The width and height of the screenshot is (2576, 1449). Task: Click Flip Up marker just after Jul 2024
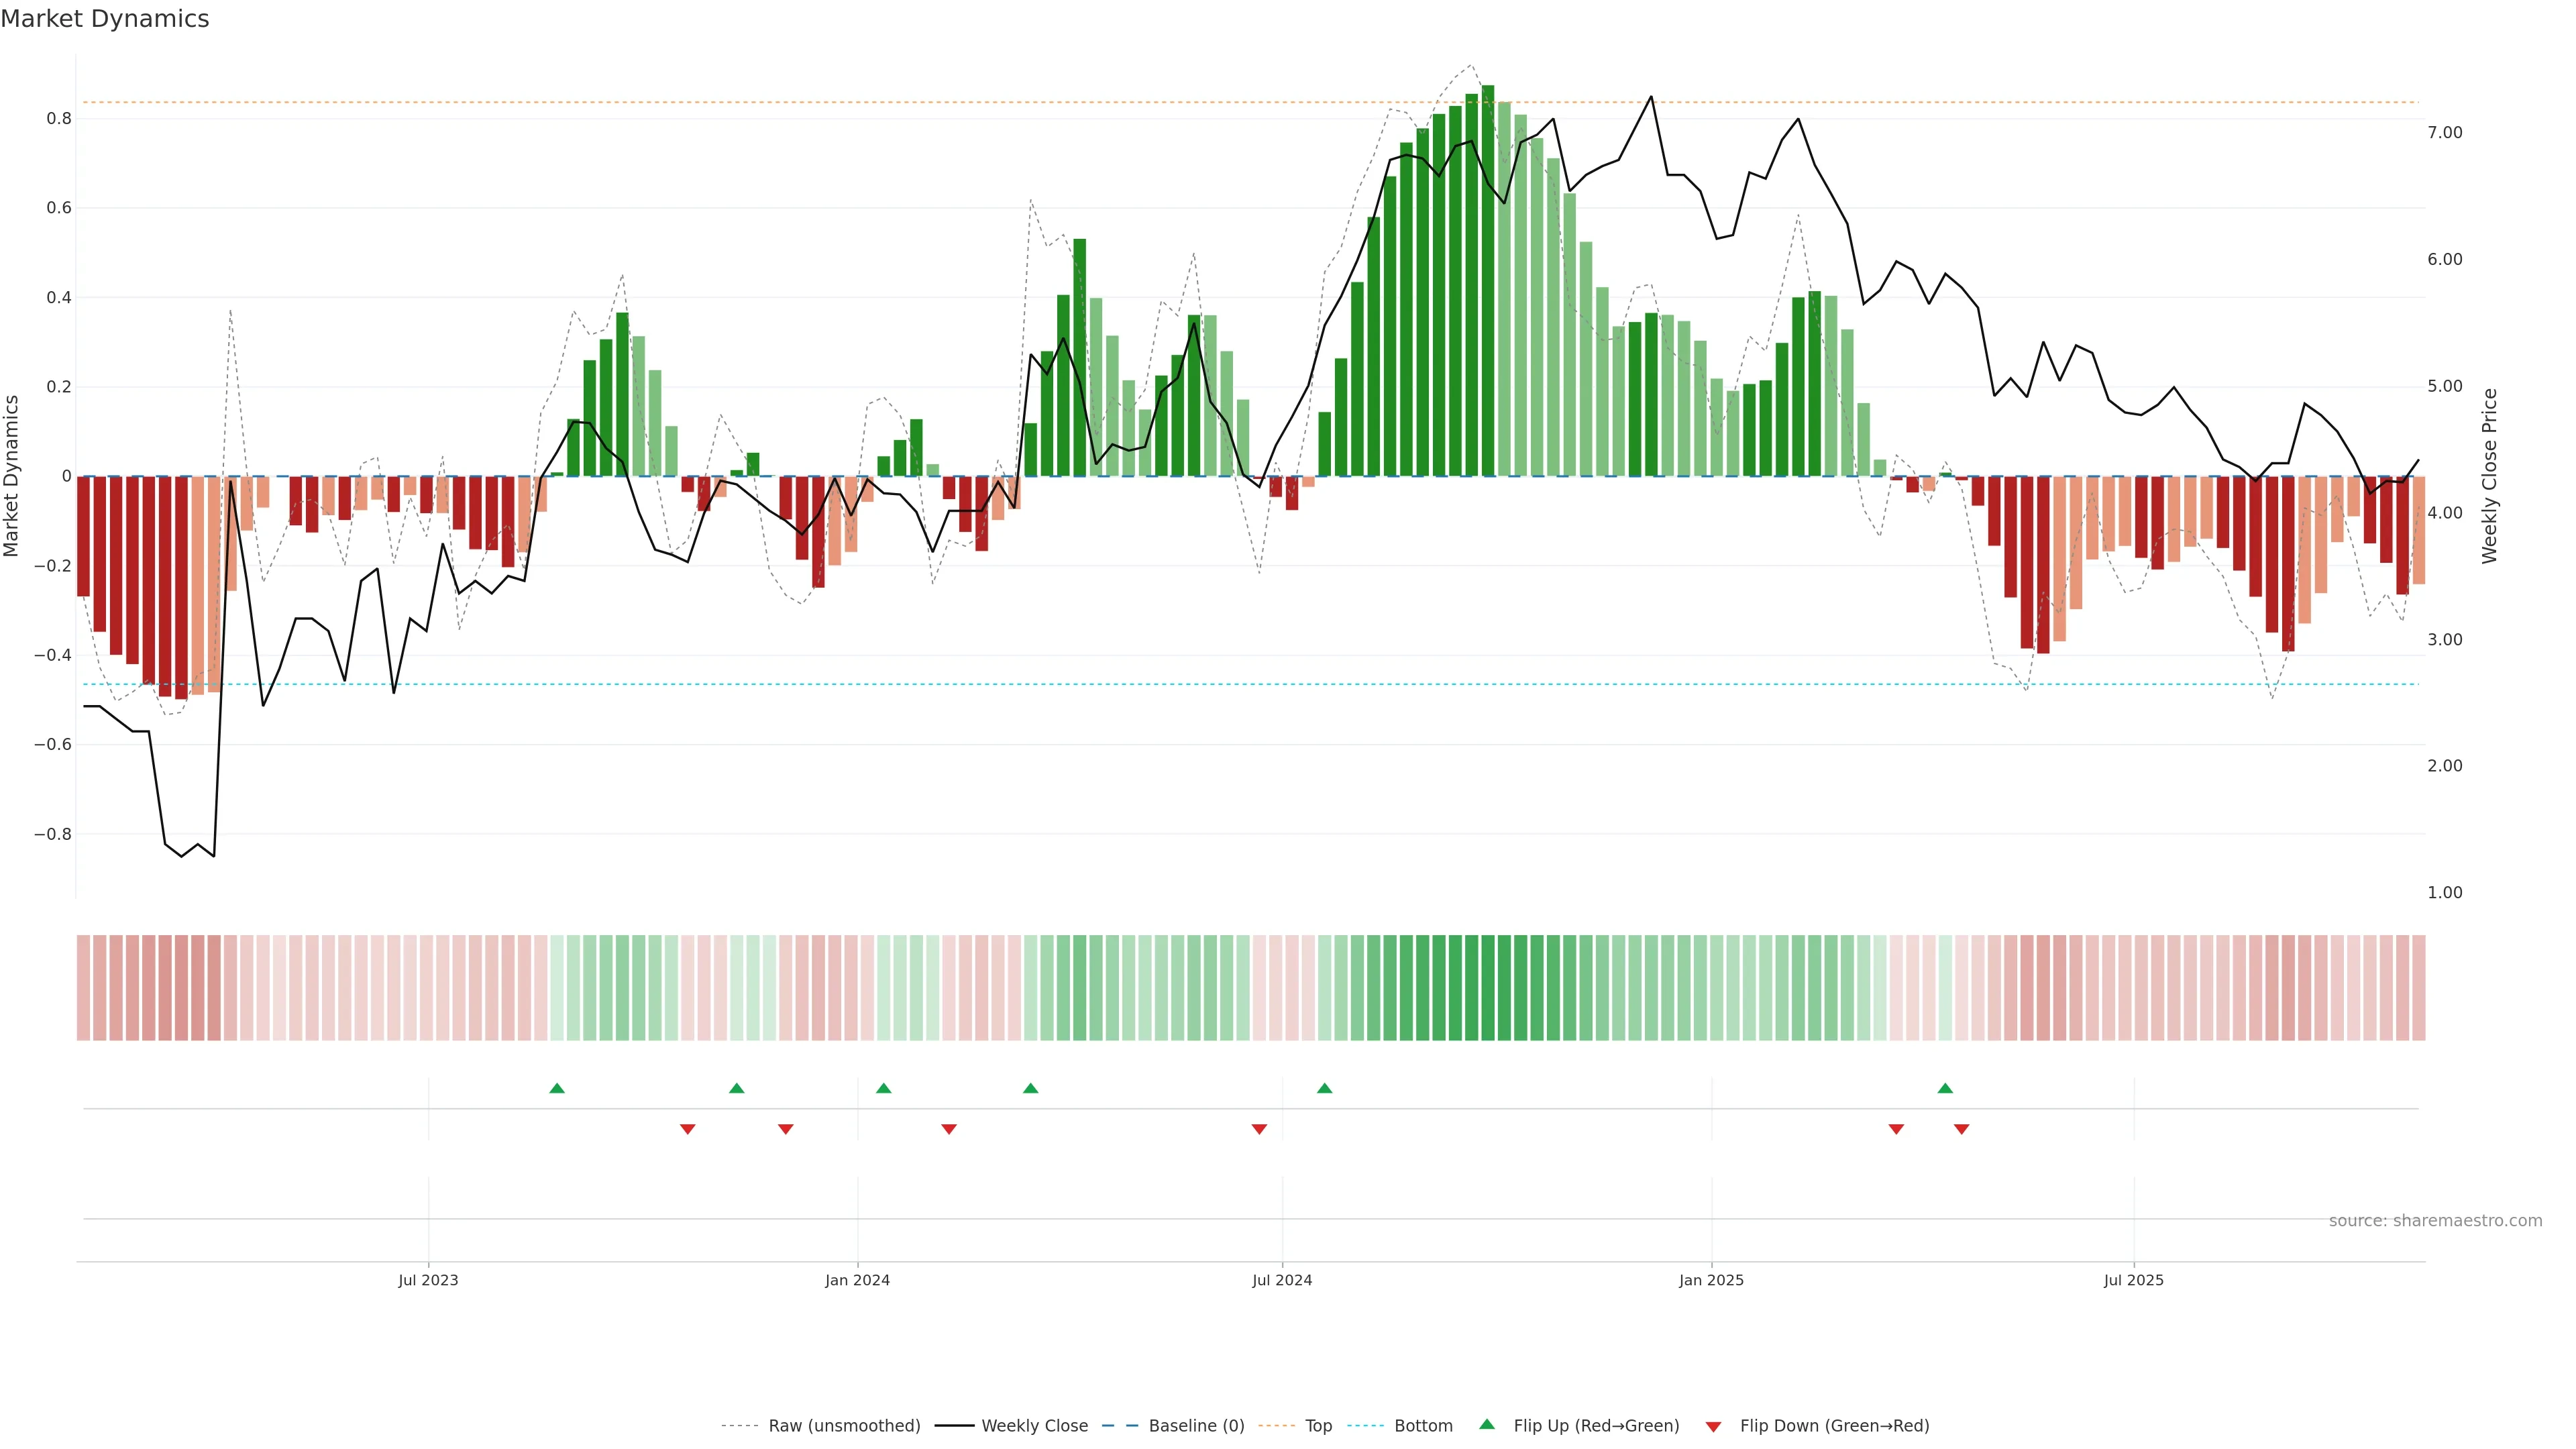coord(1325,1088)
